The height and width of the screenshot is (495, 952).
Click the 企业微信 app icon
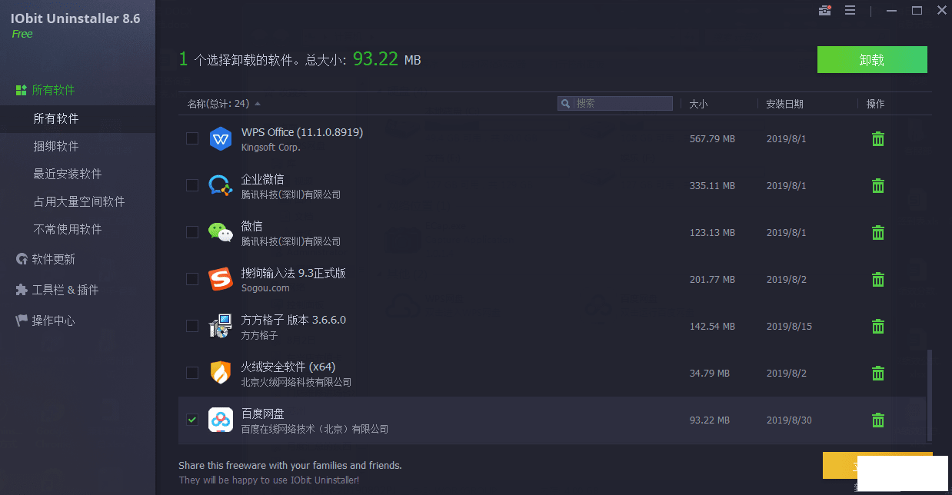click(x=221, y=186)
